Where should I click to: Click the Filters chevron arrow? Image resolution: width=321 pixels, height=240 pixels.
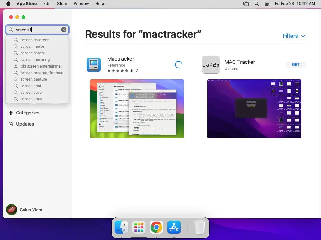(303, 36)
